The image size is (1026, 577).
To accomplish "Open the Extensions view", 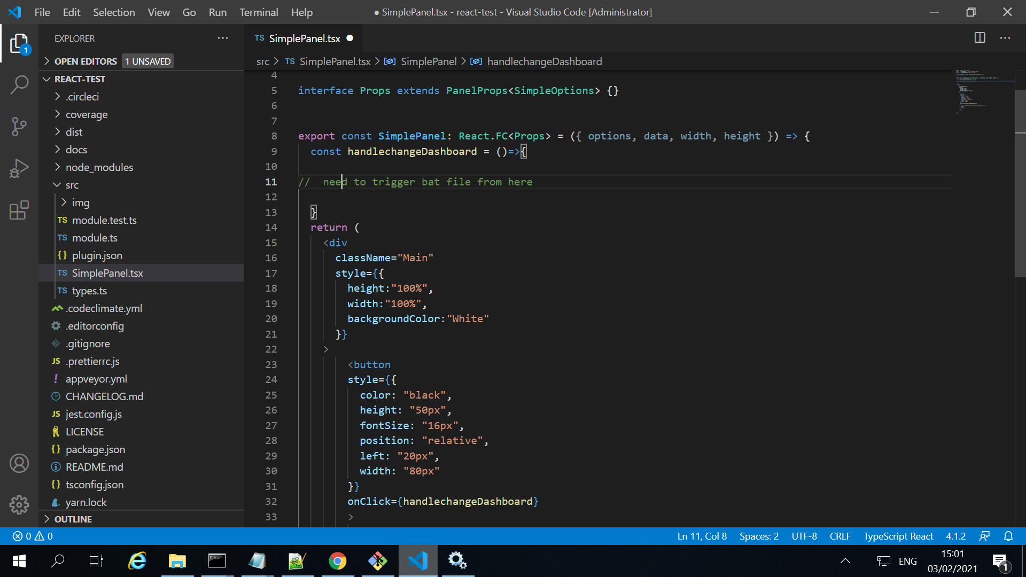I will (x=19, y=210).
